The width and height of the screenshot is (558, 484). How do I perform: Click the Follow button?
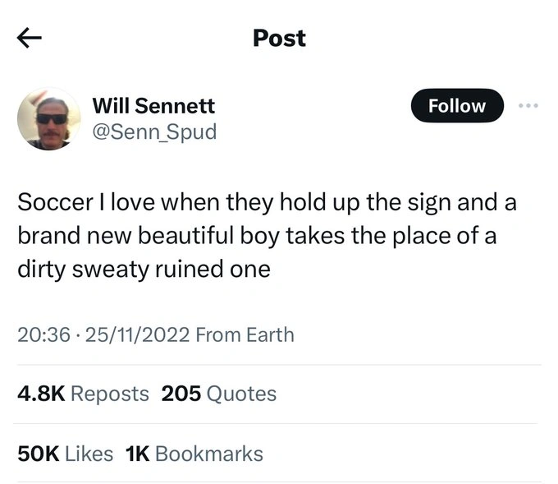click(x=456, y=106)
